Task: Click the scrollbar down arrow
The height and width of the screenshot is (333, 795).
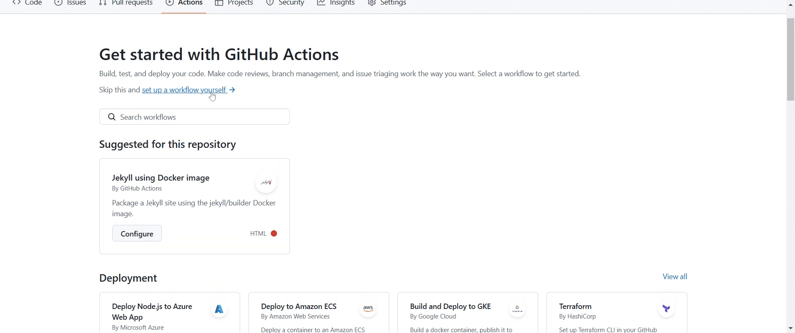Action: pyautogui.click(x=791, y=328)
